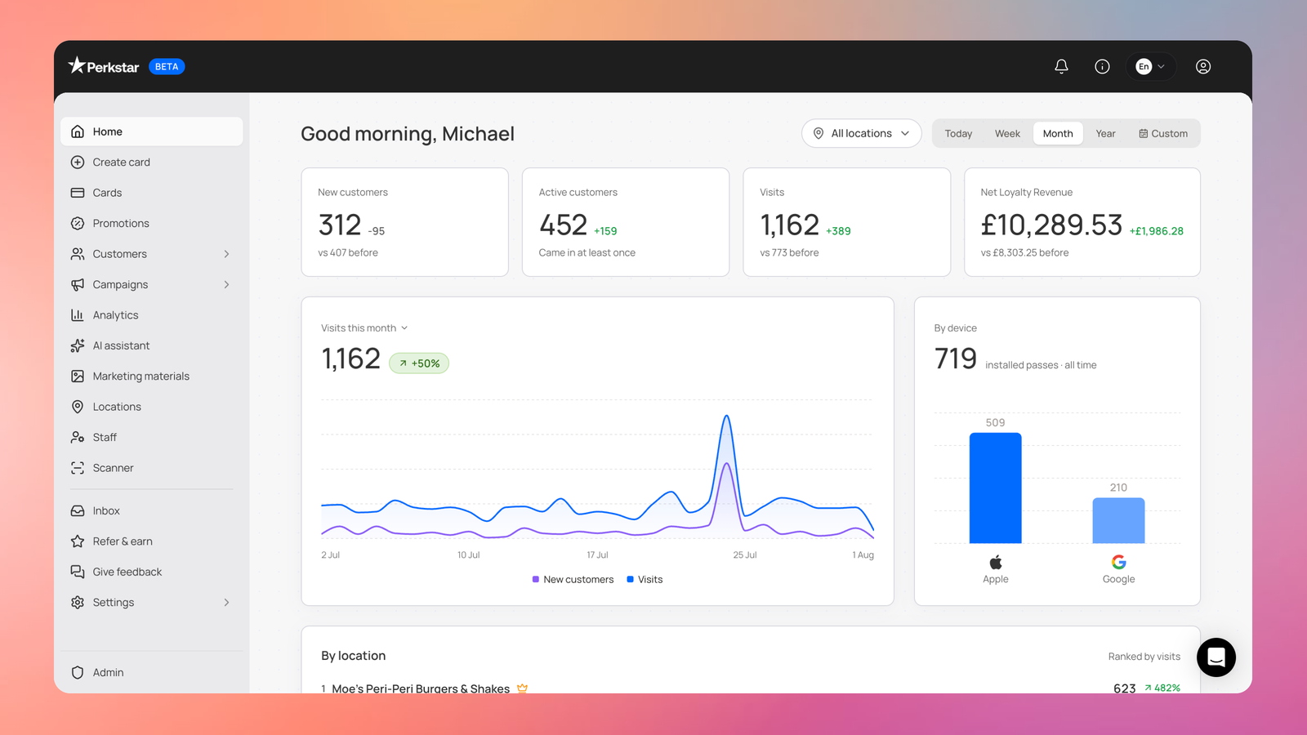Screen dimensions: 1307x735
Task: Open the En language selector
Action: (x=1150, y=67)
